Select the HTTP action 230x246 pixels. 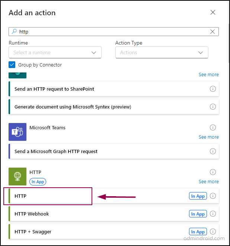(114, 196)
